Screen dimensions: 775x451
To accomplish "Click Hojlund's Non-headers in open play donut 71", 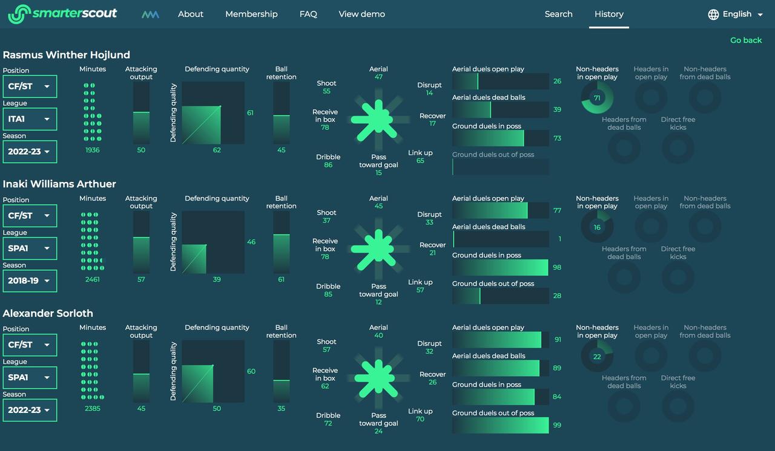I will coord(597,98).
